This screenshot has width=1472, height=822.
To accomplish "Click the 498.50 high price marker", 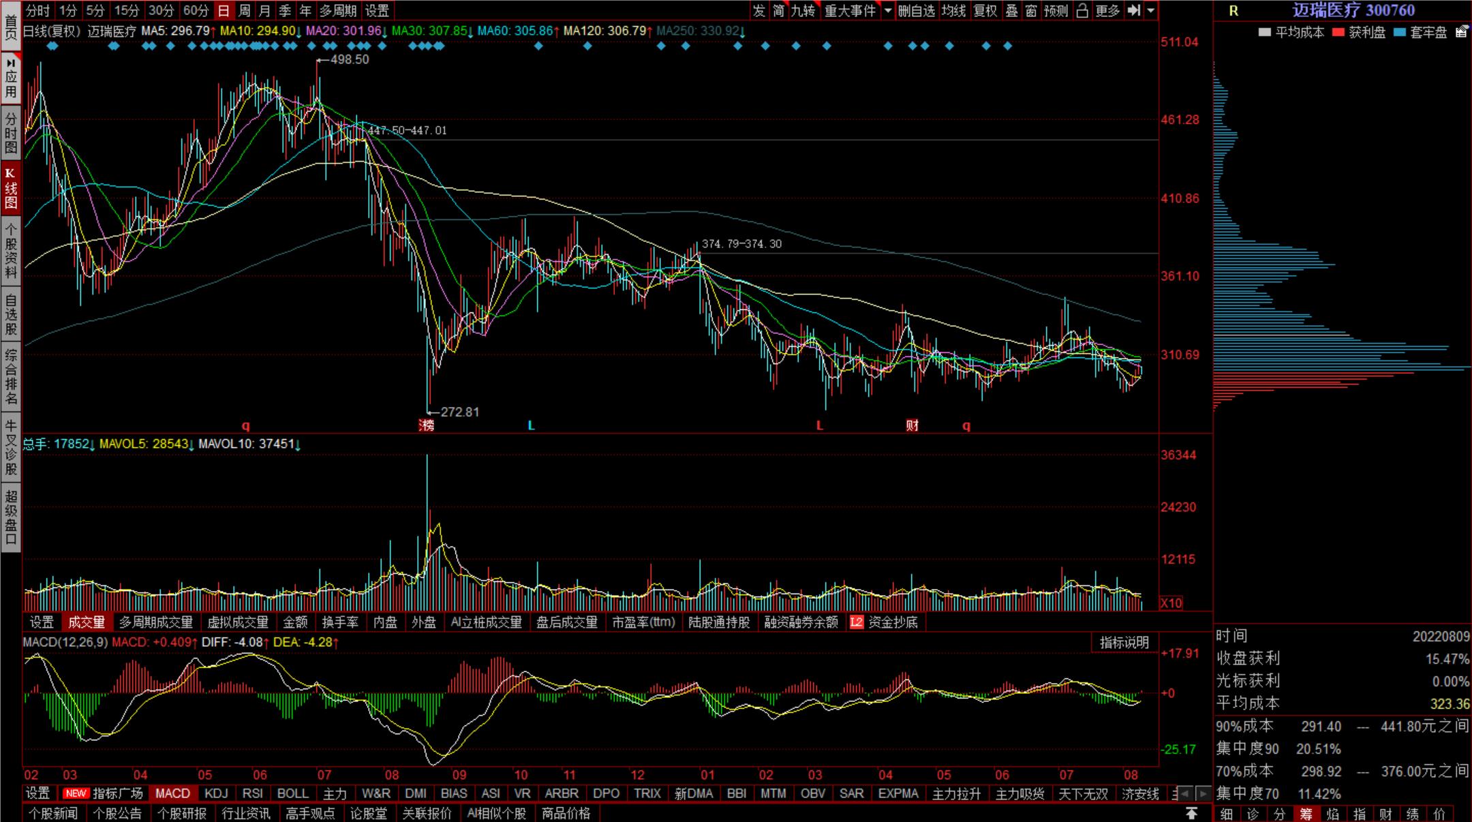I will tap(349, 60).
